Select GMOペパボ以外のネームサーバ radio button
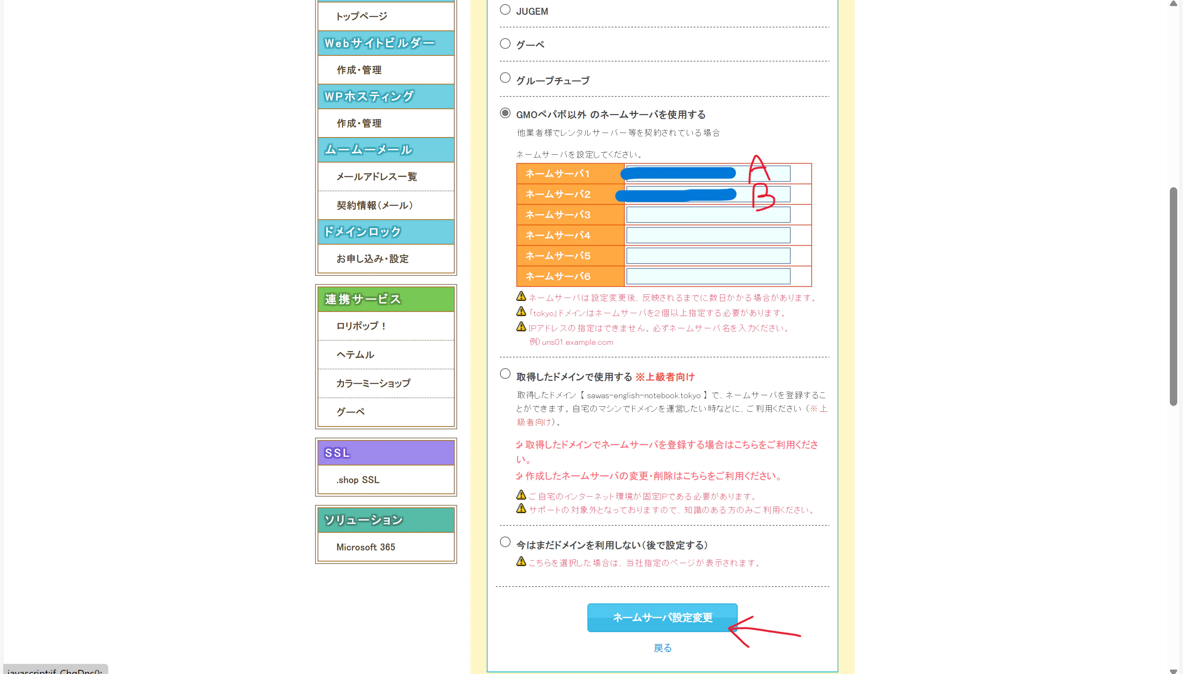 [x=505, y=113]
